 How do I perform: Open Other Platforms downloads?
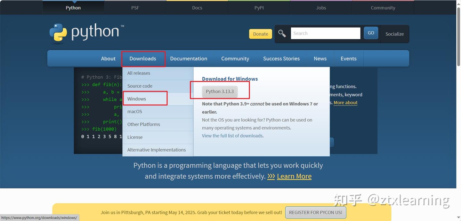143,124
